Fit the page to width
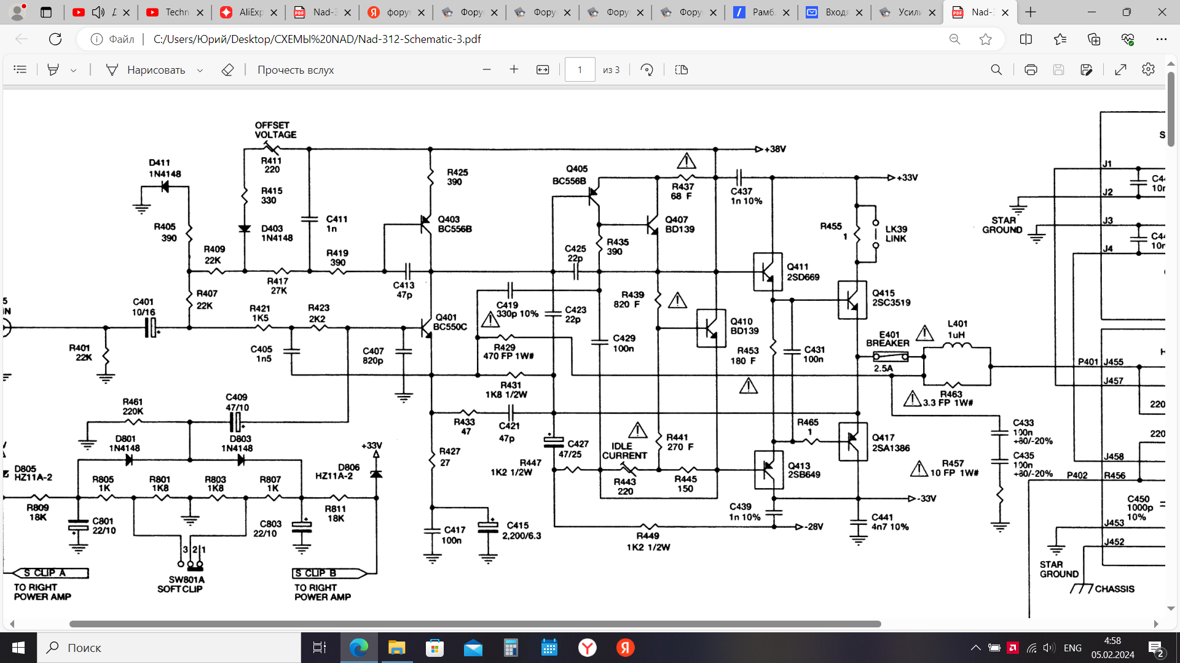The width and height of the screenshot is (1180, 663). (543, 70)
